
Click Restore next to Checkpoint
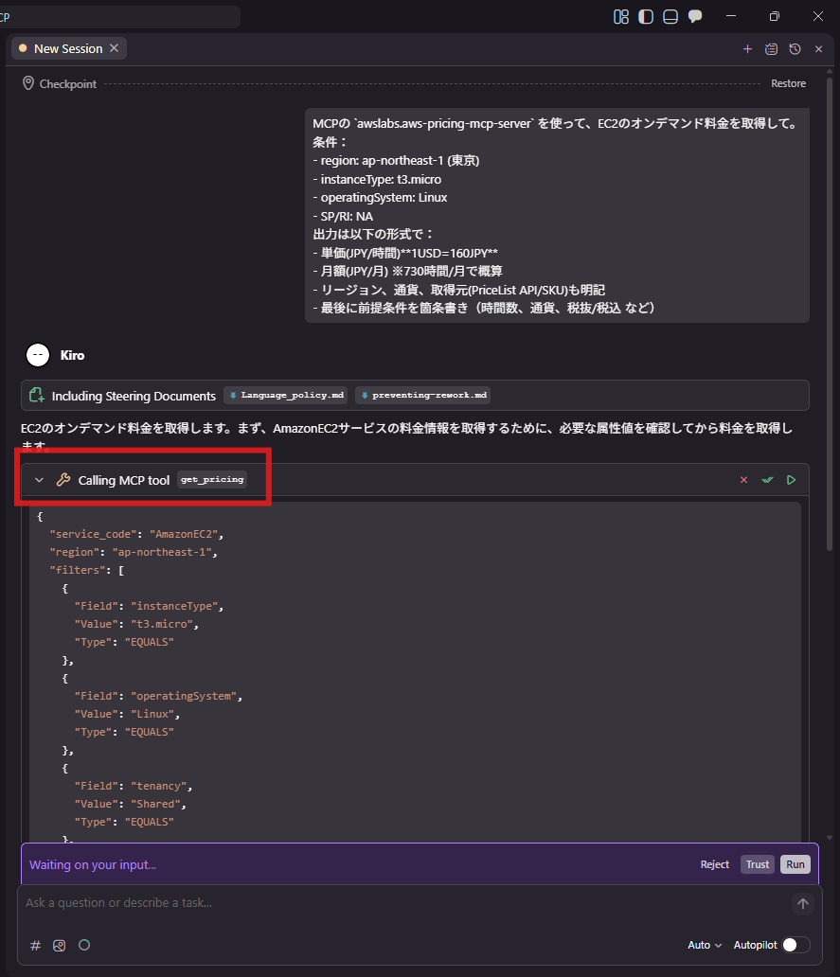pyautogui.click(x=788, y=83)
